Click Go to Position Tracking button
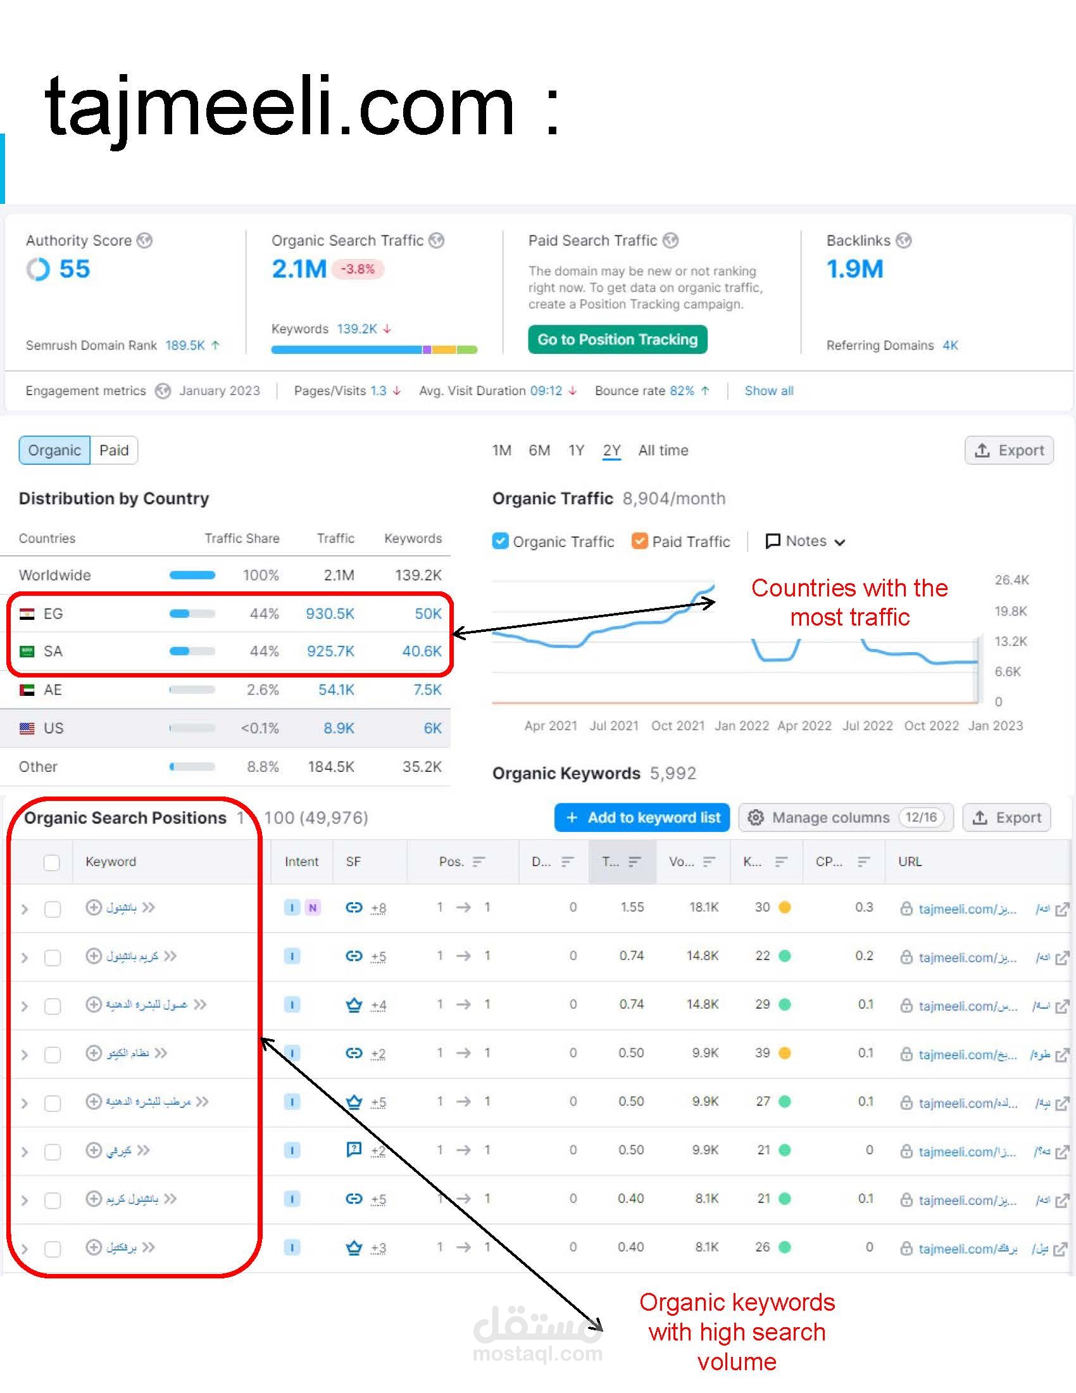 618,339
